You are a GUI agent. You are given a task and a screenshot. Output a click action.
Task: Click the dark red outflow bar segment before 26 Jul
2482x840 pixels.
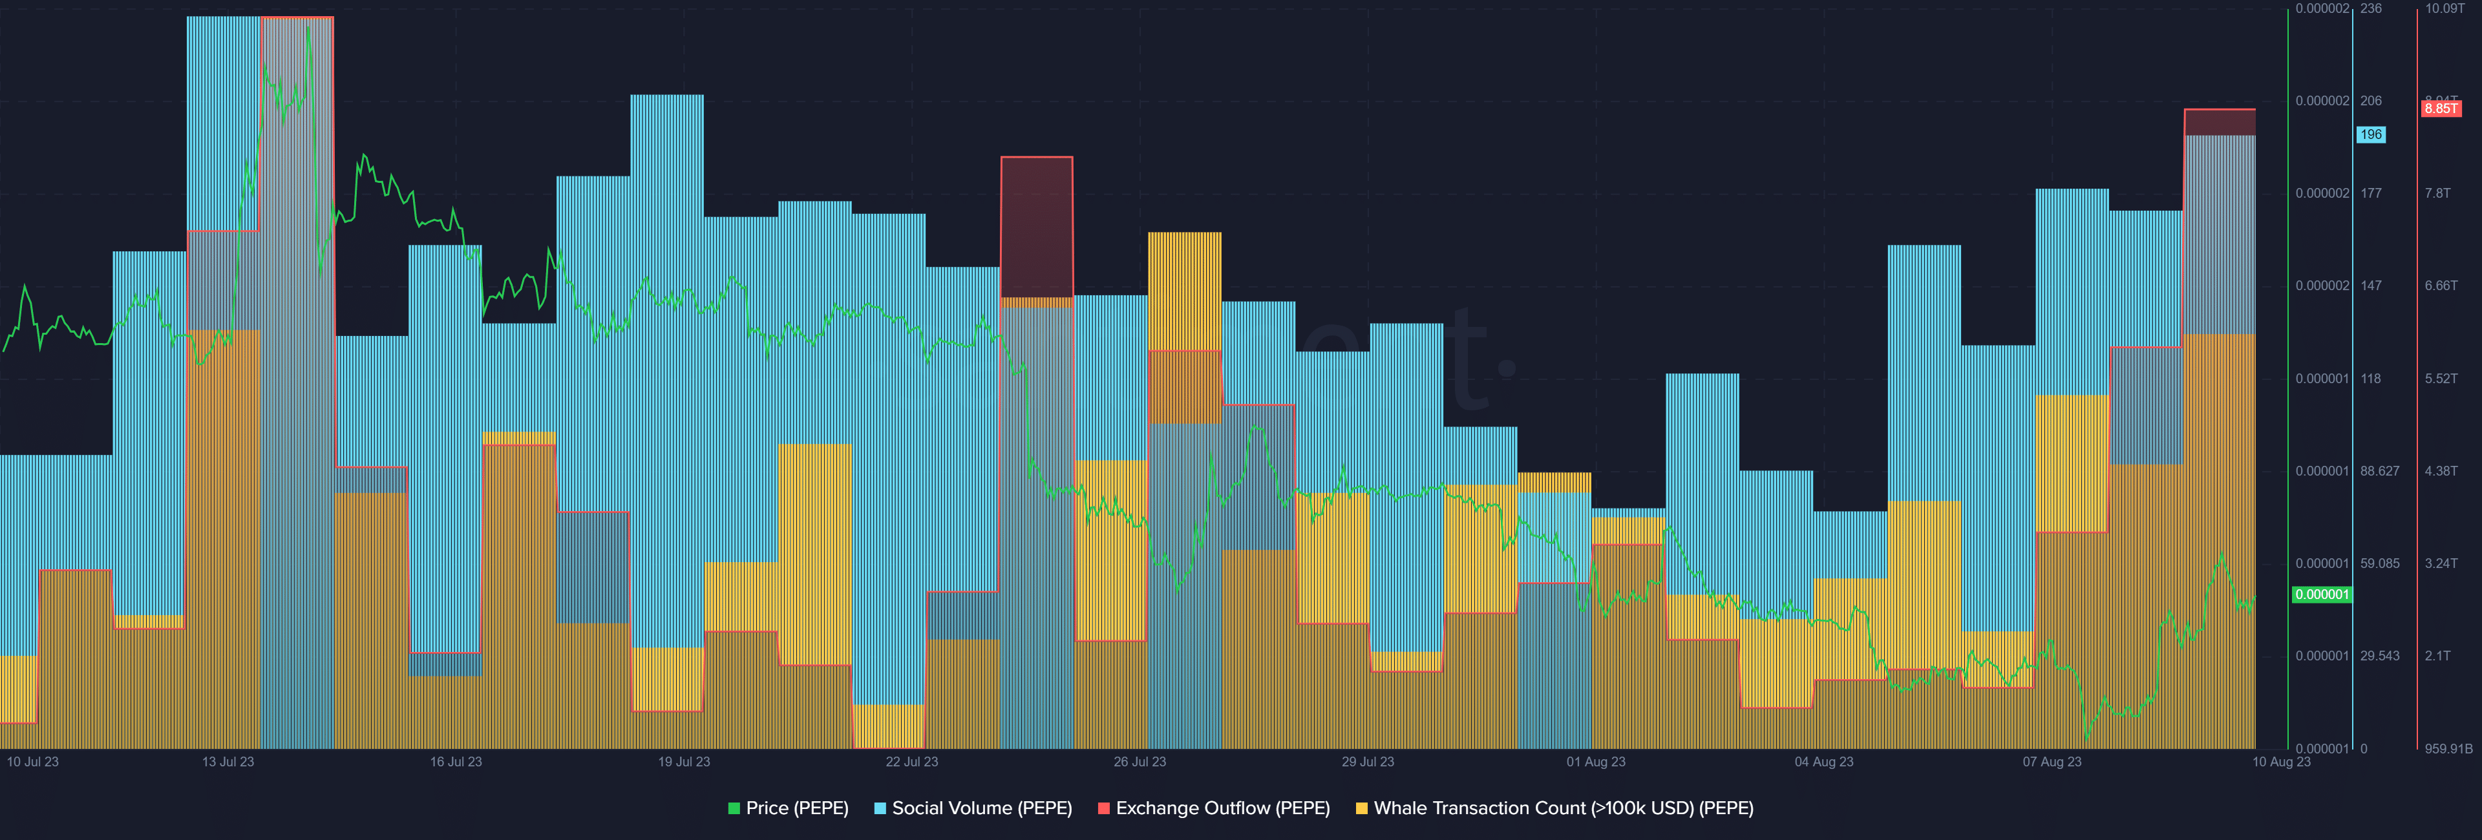pos(1037,227)
